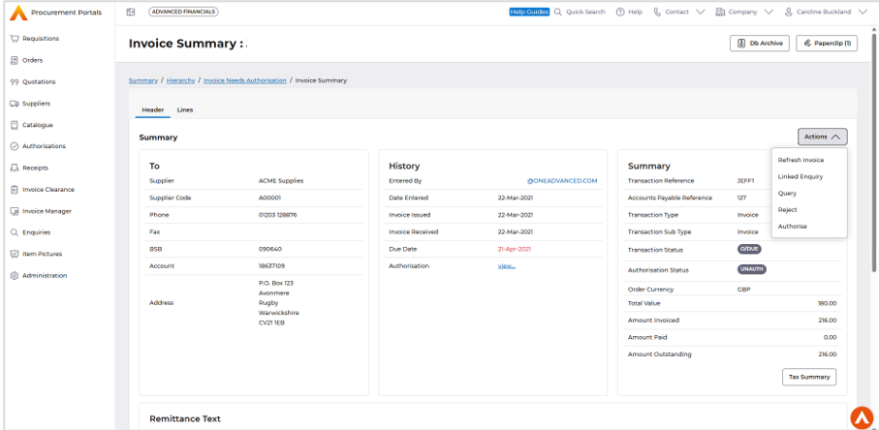This screenshot has width=879, height=430.
Task: Click account number 18637109
Action: [271, 266]
